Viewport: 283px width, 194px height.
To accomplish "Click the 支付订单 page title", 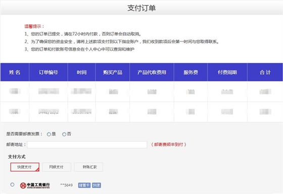I will (x=141, y=8).
